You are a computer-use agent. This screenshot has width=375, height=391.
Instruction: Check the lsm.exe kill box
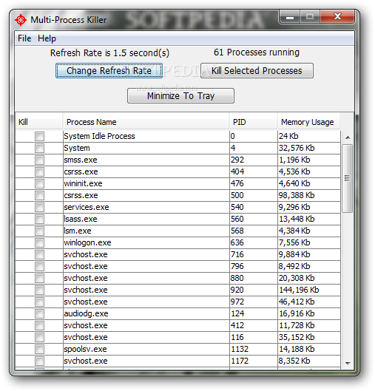click(39, 231)
